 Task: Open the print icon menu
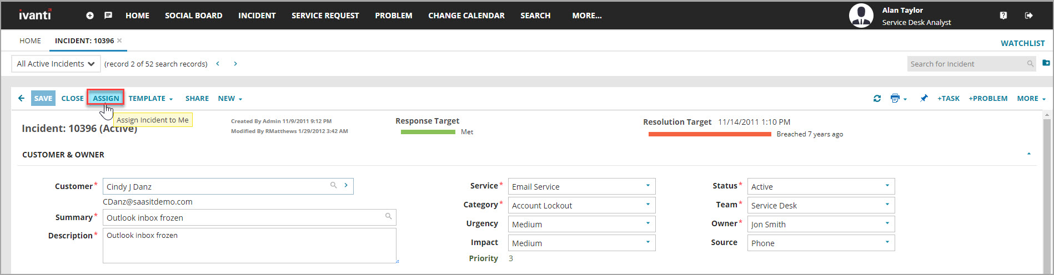[x=898, y=99]
